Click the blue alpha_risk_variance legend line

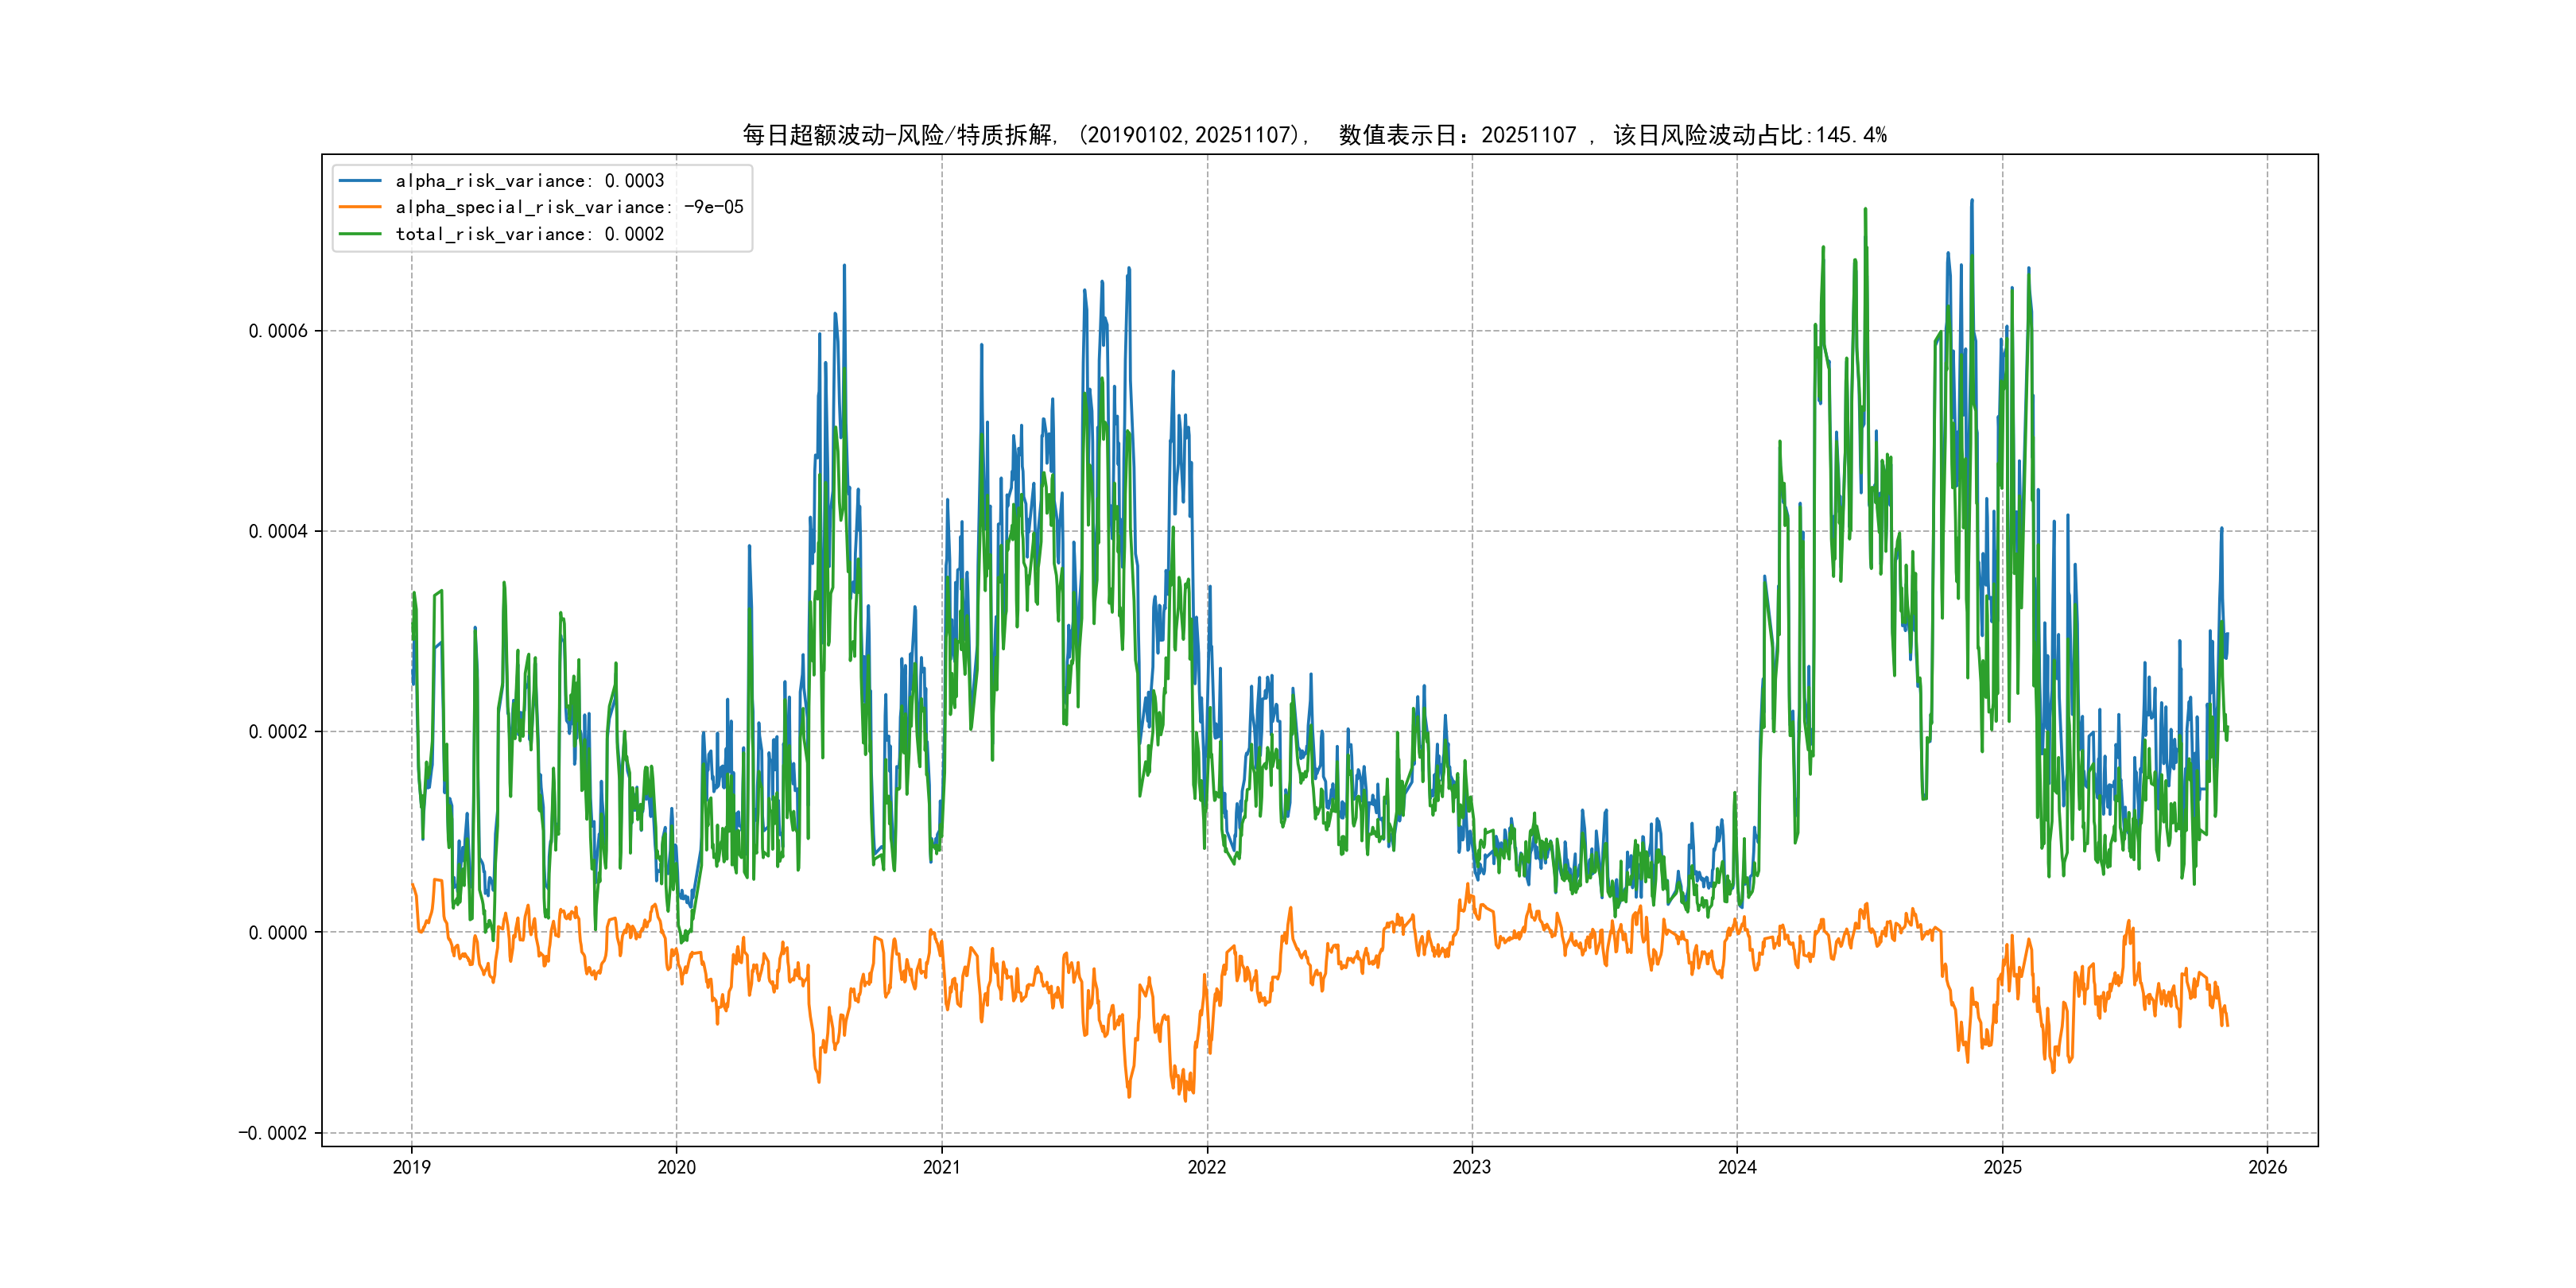pos(360,181)
